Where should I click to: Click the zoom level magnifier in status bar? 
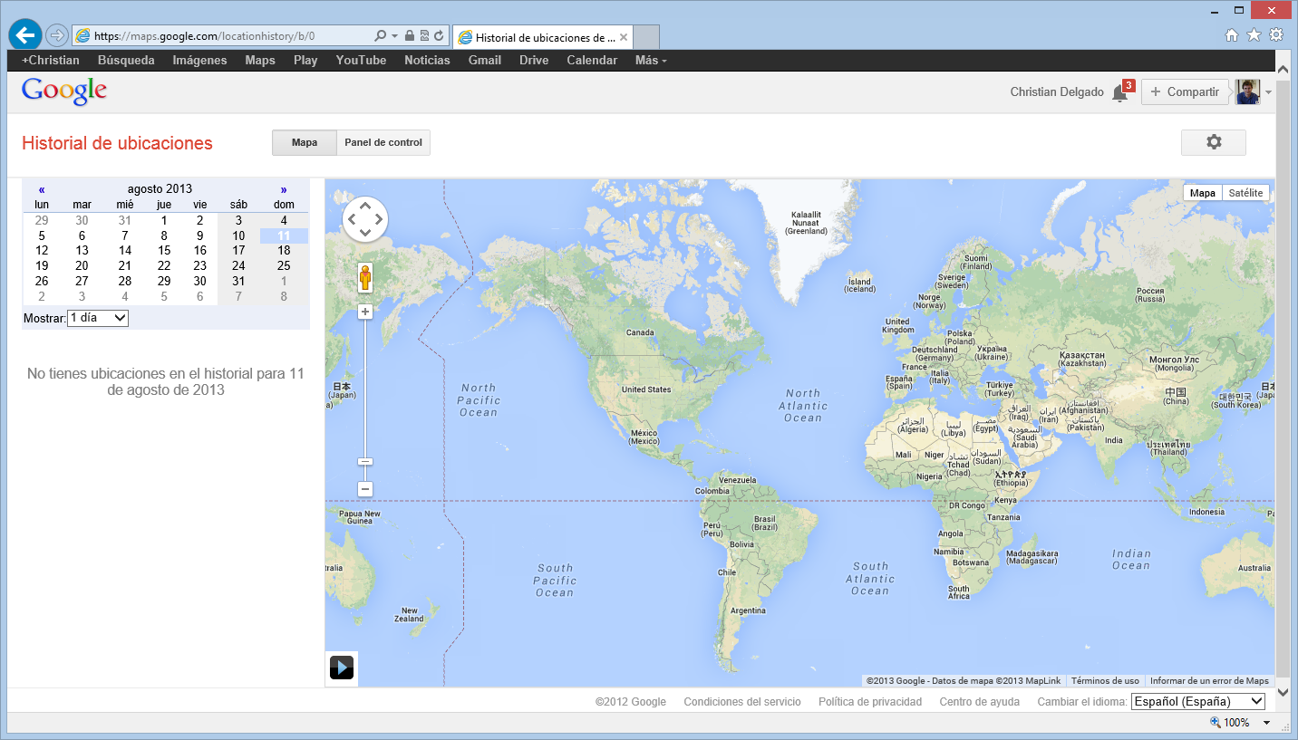(x=1215, y=722)
